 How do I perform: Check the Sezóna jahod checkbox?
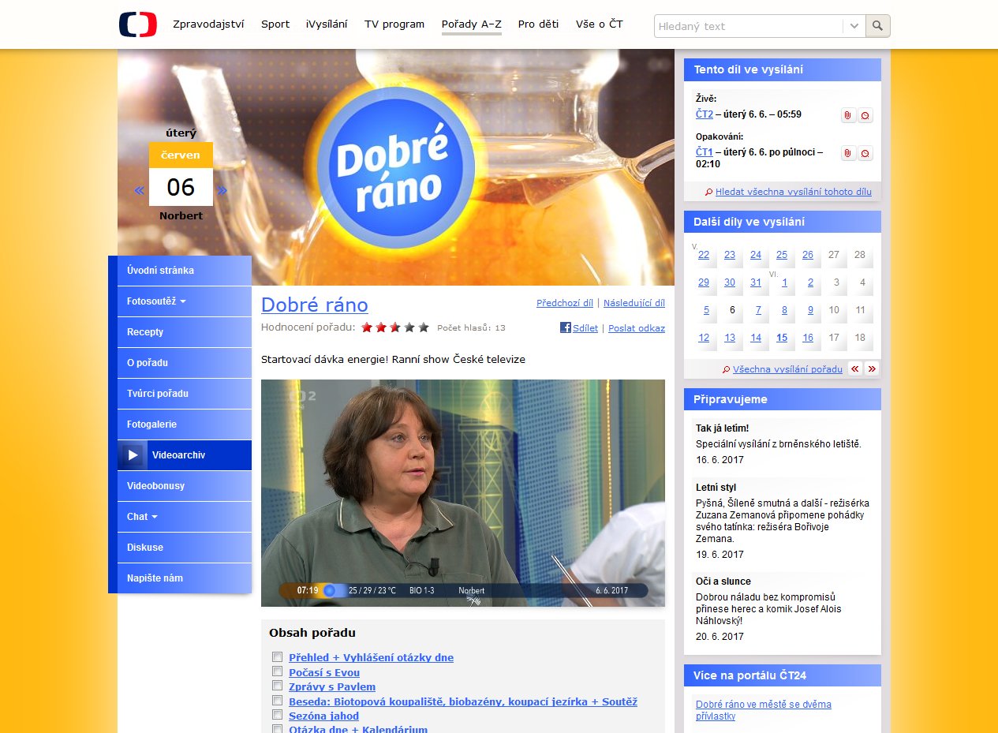click(277, 714)
